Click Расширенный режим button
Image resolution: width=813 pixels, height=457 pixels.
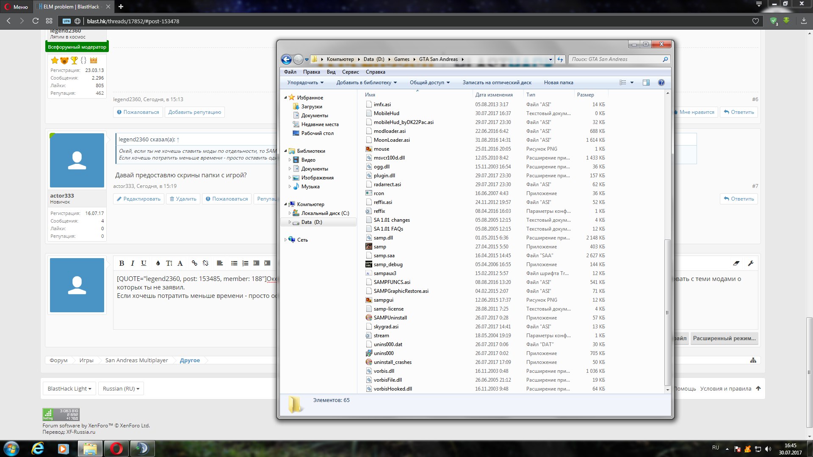[724, 338]
